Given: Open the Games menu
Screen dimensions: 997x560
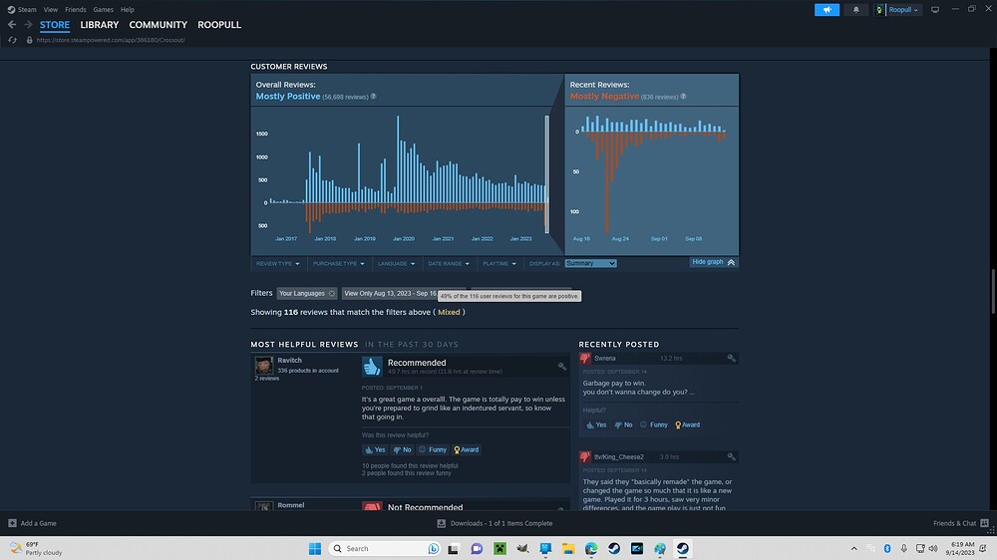Looking at the screenshot, I should click(x=103, y=10).
